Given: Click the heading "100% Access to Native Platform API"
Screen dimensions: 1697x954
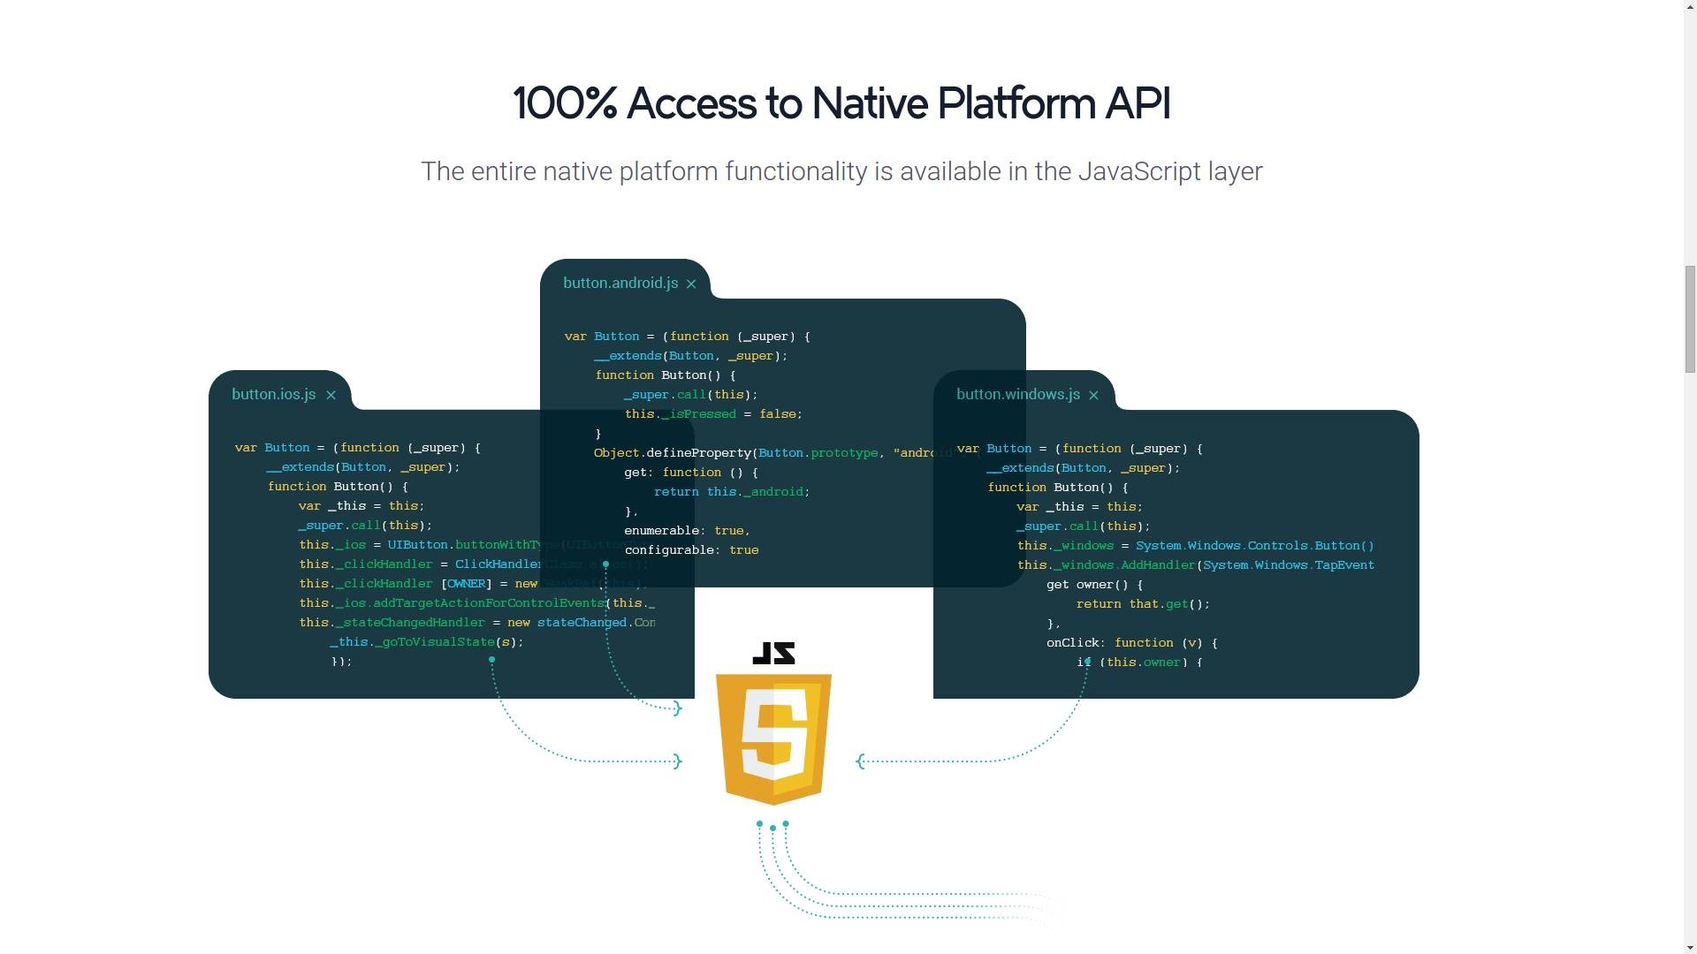Looking at the screenshot, I should pos(841,103).
